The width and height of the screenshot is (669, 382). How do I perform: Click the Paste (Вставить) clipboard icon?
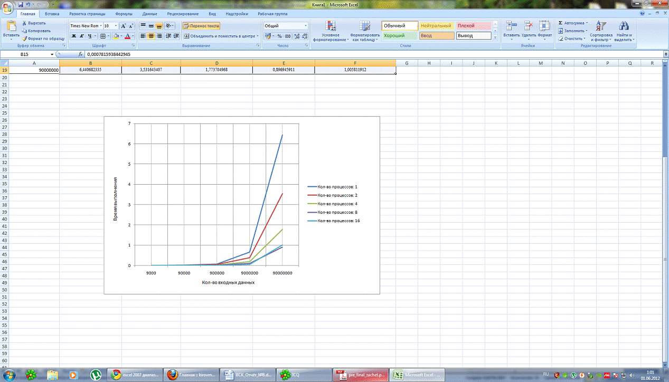(x=11, y=27)
